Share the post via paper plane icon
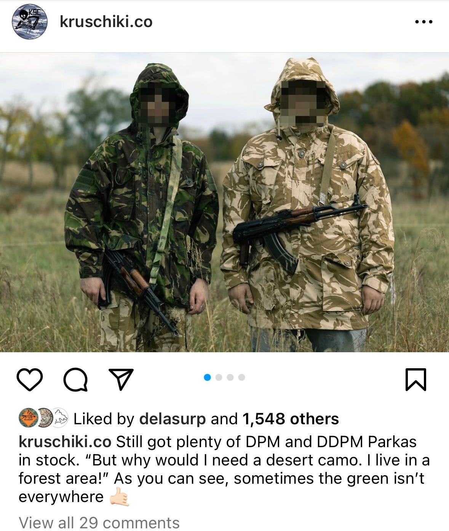 click(x=121, y=379)
